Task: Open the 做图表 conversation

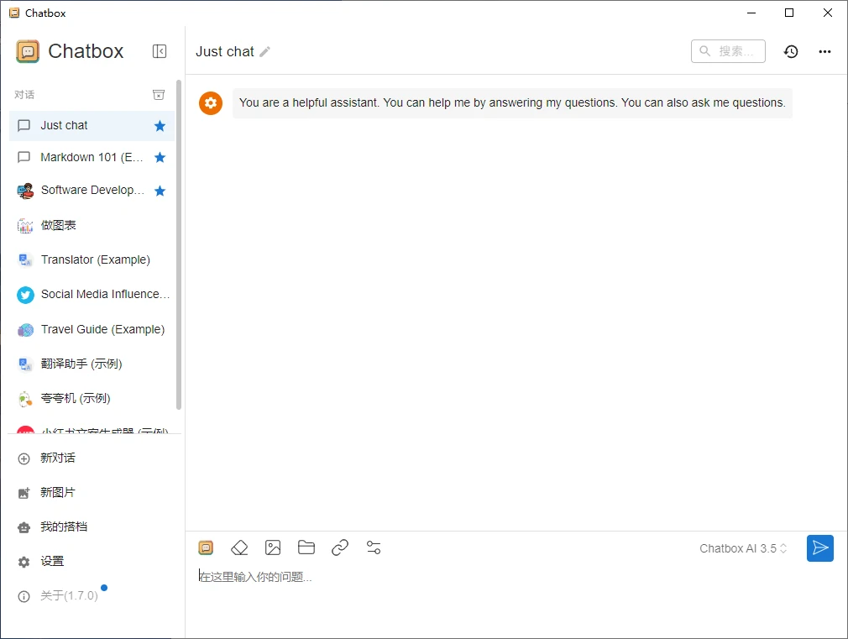Action: coord(92,225)
